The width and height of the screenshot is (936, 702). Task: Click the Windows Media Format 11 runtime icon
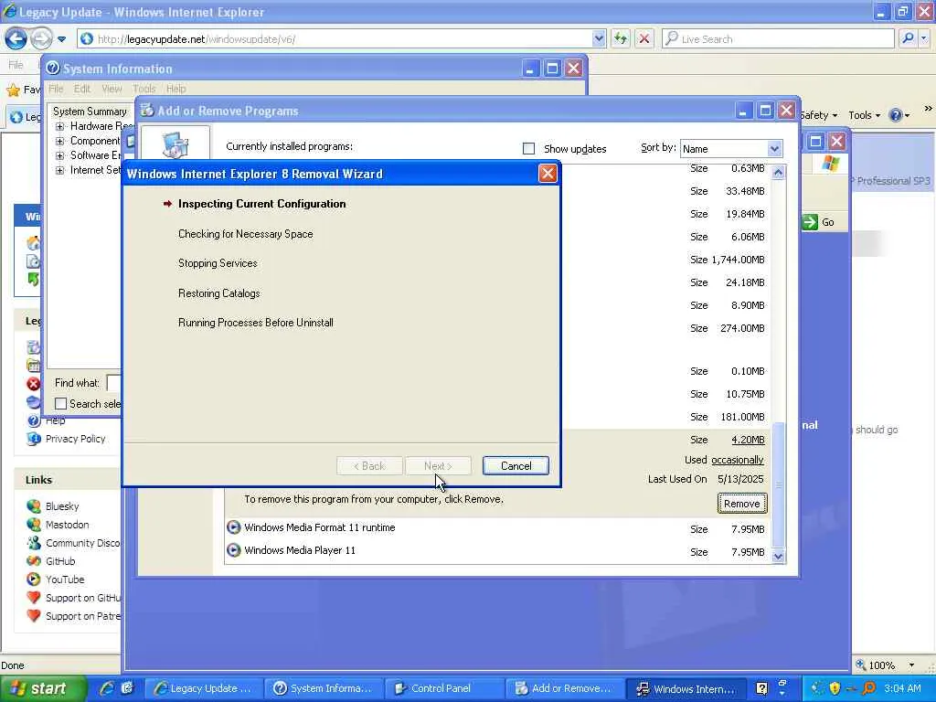[x=233, y=527]
